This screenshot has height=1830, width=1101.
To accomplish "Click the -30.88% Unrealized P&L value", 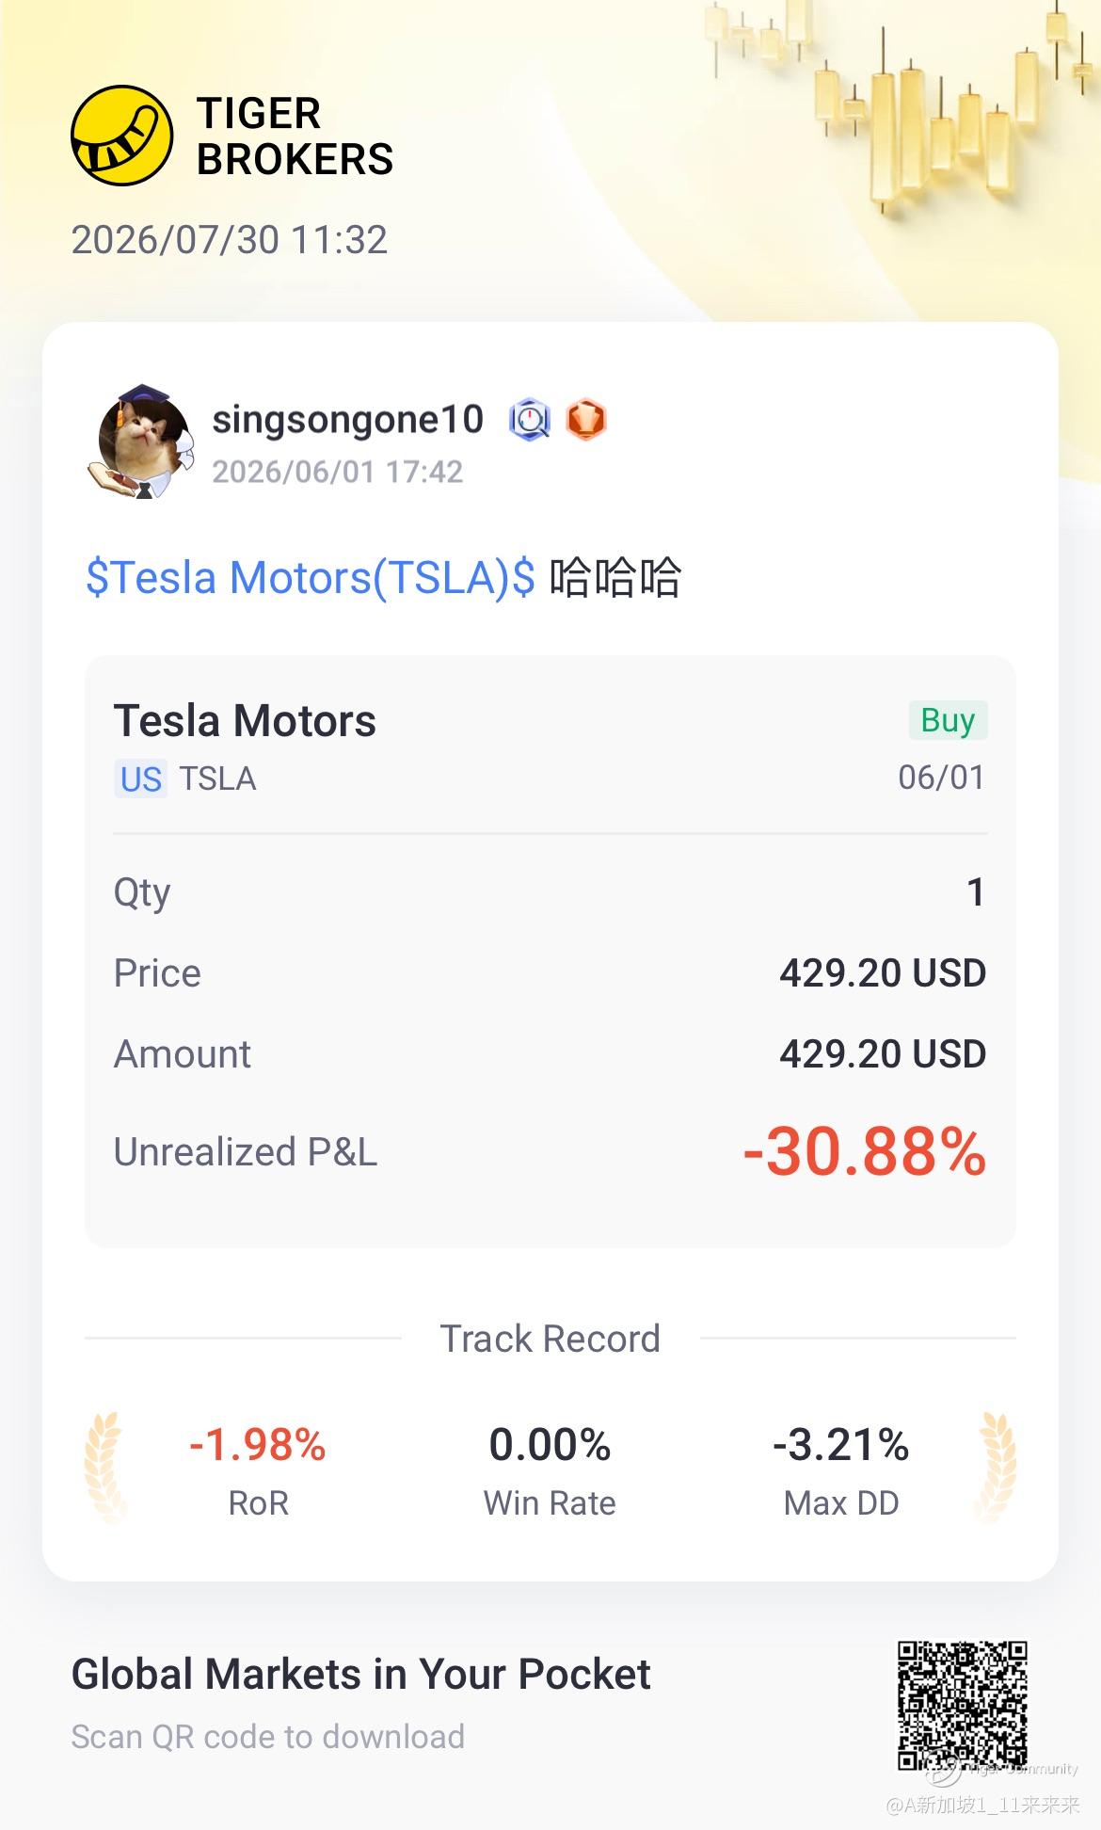I will (864, 1151).
